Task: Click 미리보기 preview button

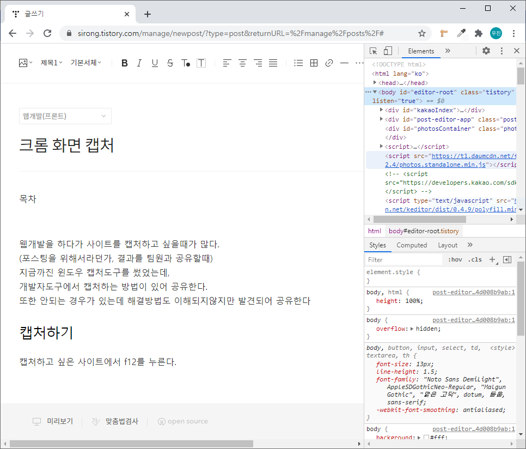Action: (53, 421)
